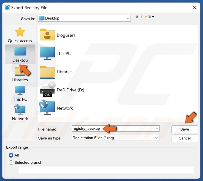203x181 pixels.
Task: Select the Network icon in file list
Action: coord(47,107)
